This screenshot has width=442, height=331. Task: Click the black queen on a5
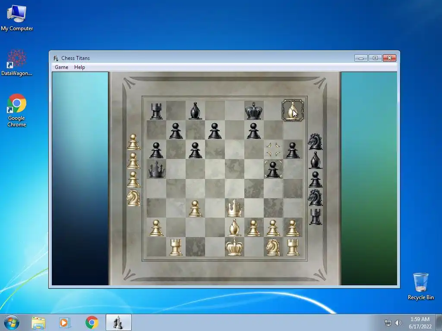[156, 170]
